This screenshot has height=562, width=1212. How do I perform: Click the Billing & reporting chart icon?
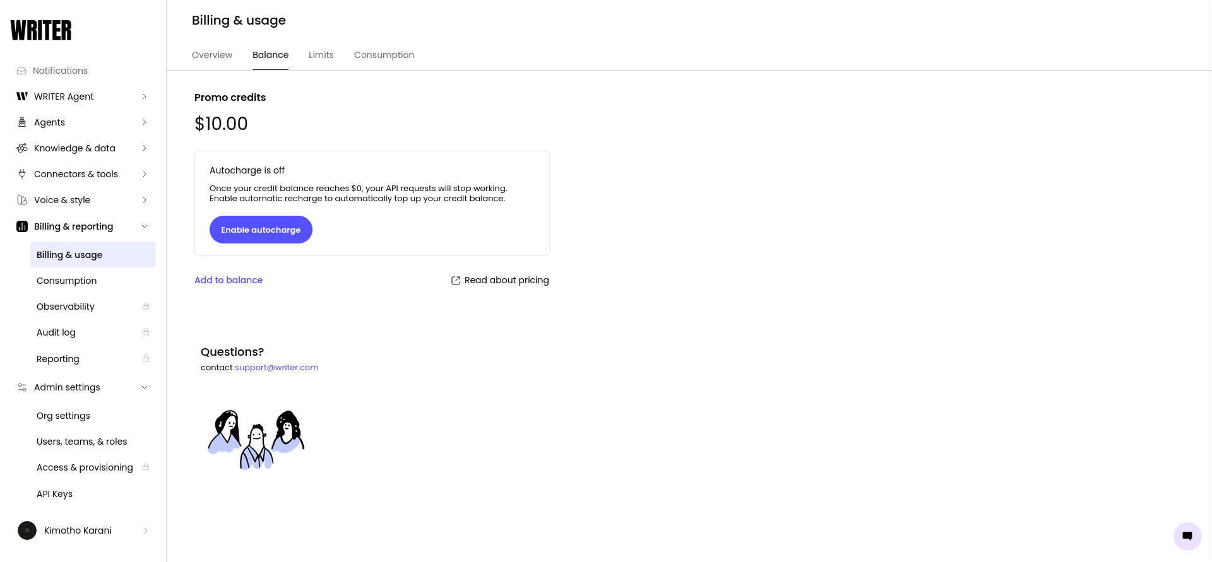pyautogui.click(x=22, y=226)
